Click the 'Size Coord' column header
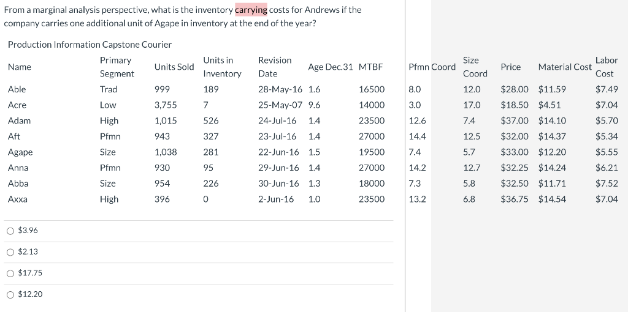 pos(475,67)
